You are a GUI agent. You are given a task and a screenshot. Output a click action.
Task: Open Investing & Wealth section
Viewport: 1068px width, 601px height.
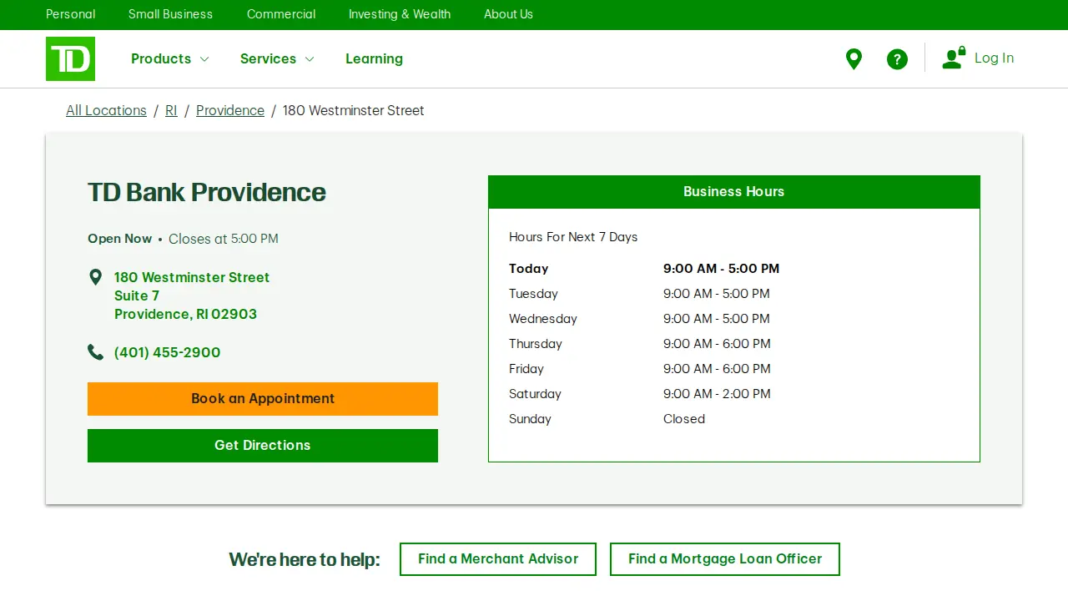point(400,14)
